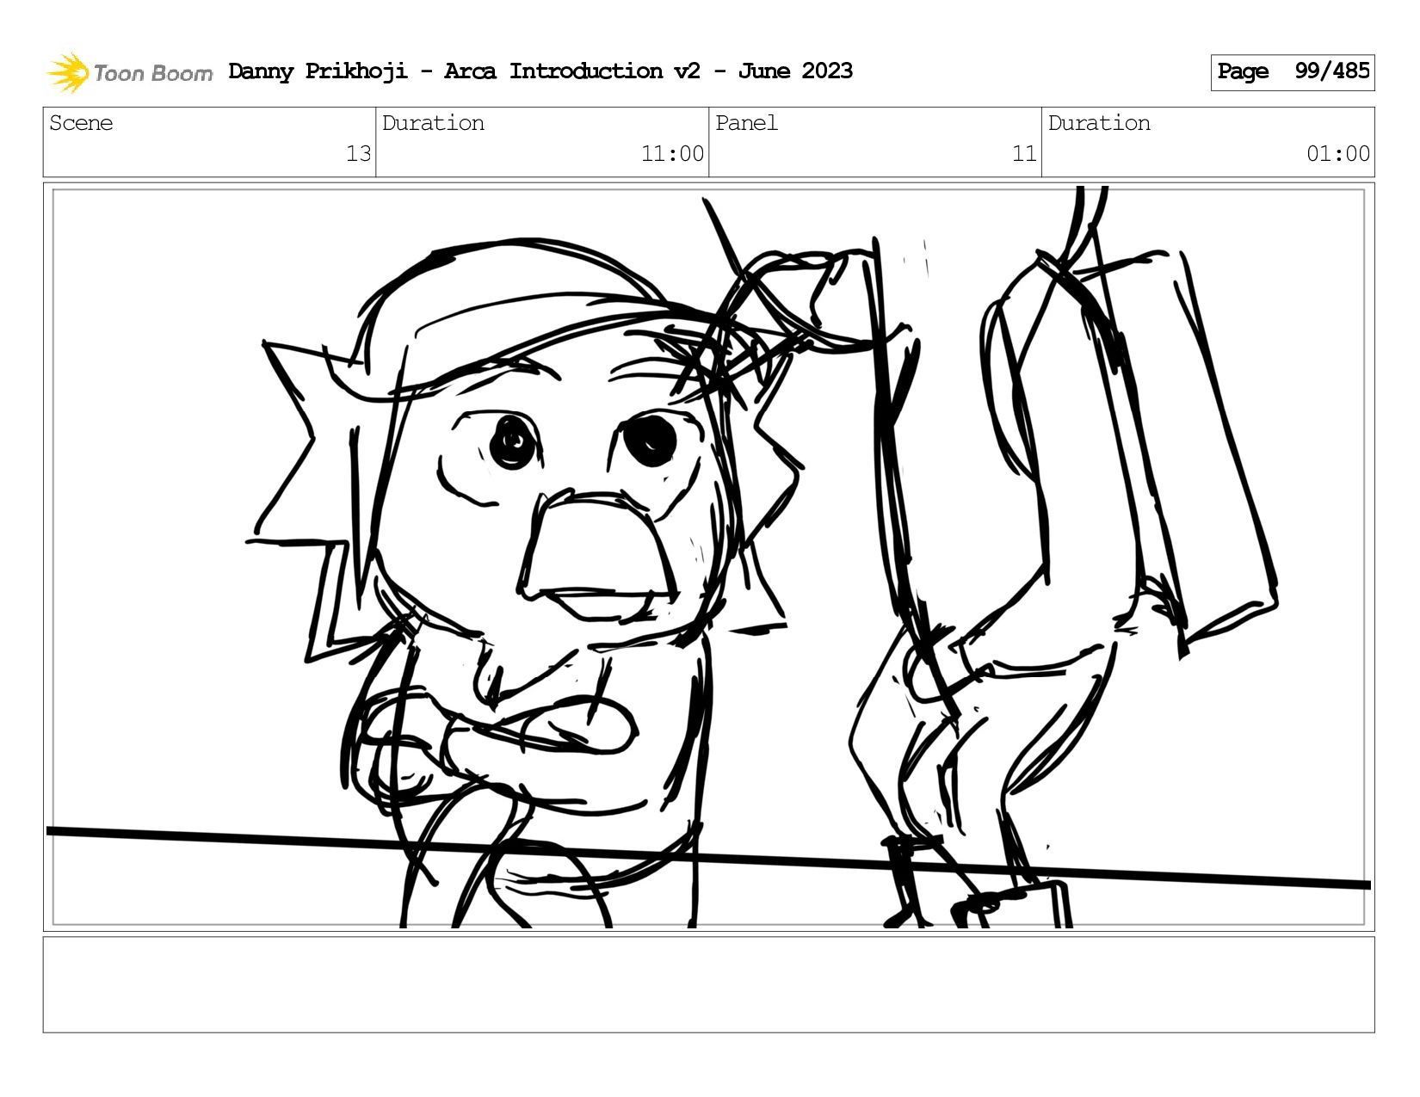
Task: Click the 'Panel' label
Action: click(746, 123)
